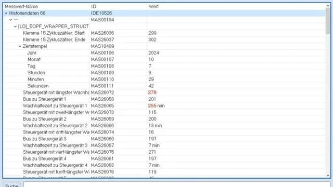Select the Tag row
The image size is (333, 187).
(x=164, y=66)
